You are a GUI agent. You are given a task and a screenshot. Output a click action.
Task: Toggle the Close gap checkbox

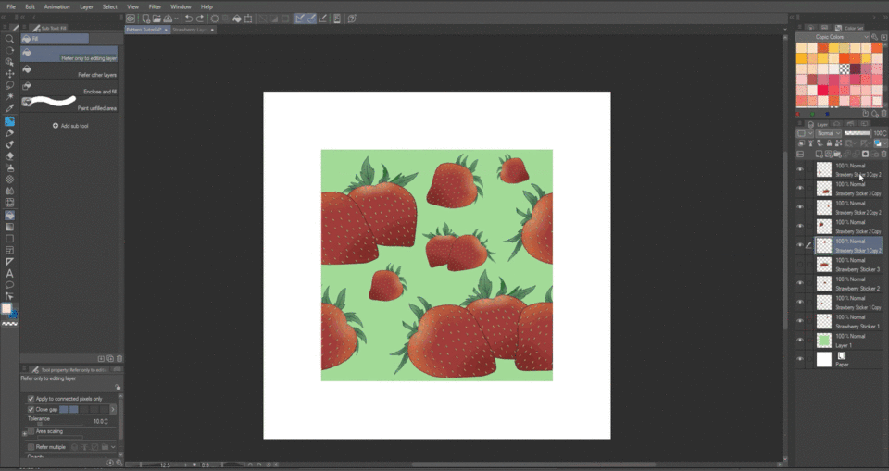[30, 409]
